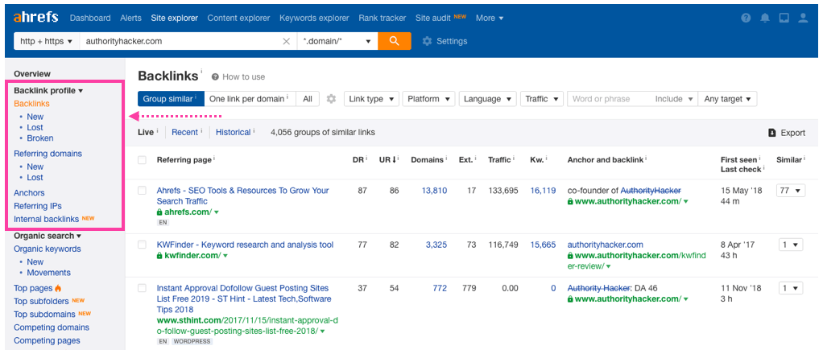The image size is (823, 354).
Task: Click the Word or phrase filter field
Action: pyautogui.click(x=609, y=99)
